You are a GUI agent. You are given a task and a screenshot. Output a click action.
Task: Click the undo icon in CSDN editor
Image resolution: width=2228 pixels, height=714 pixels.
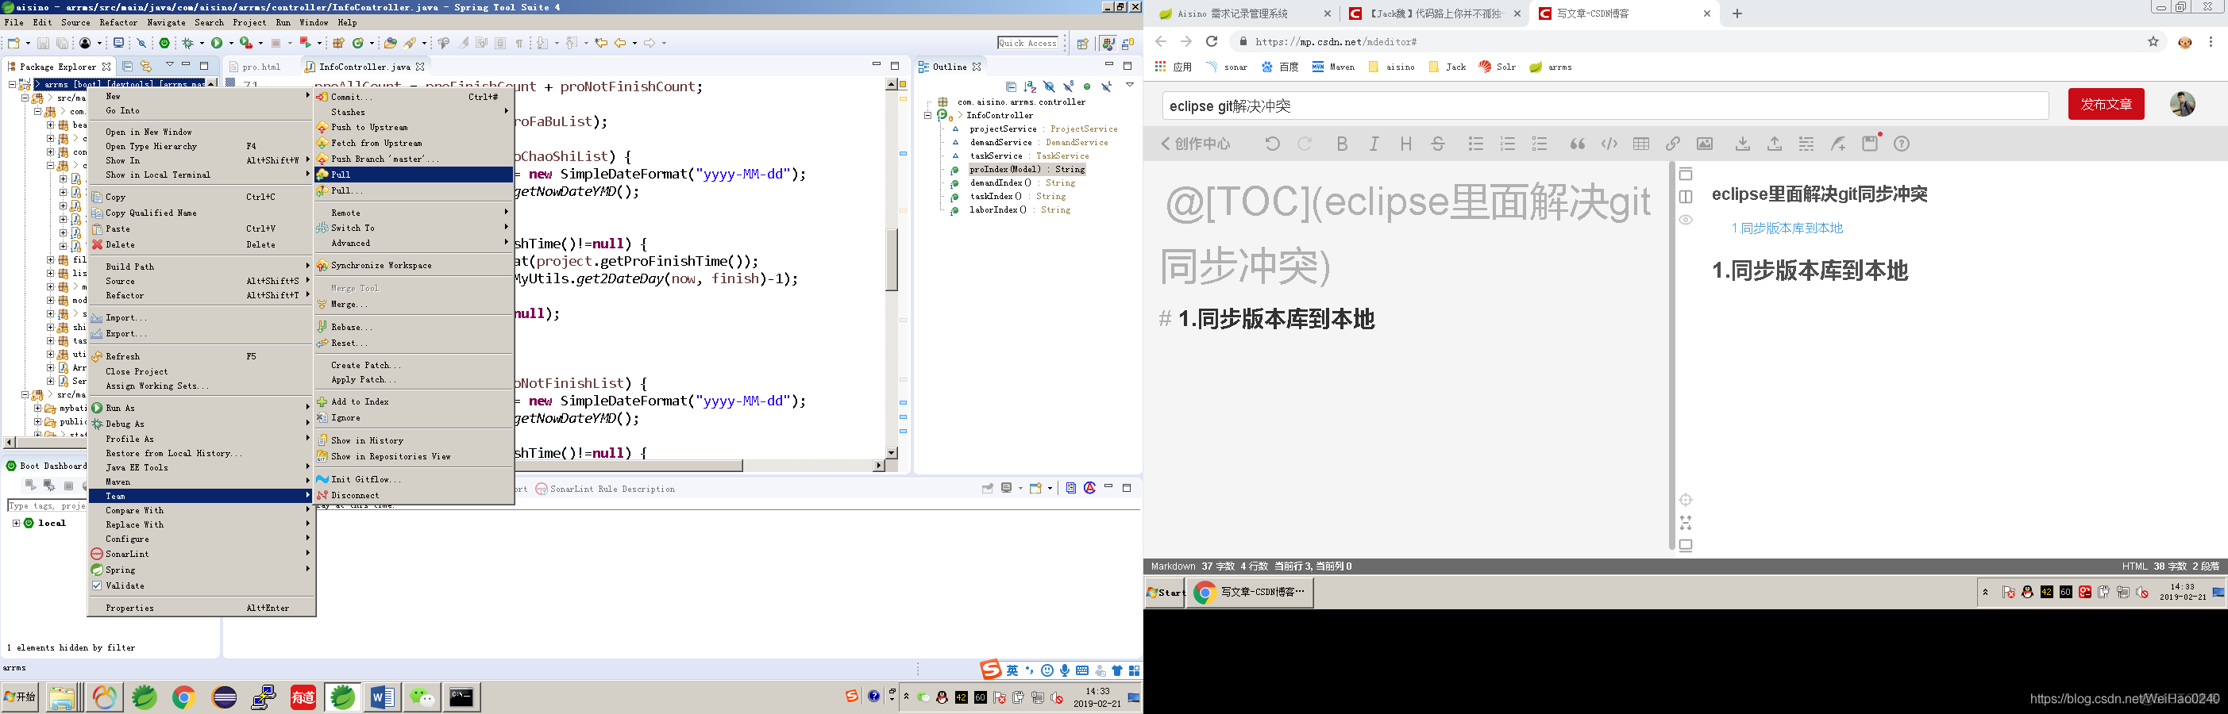1271,144
